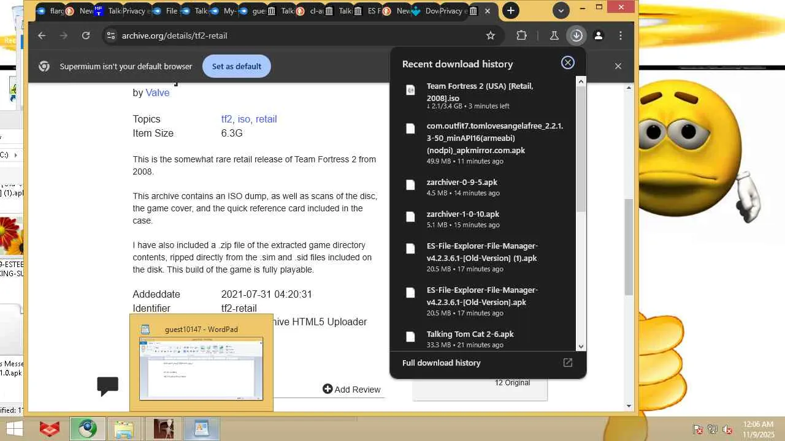This screenshot has width=785, height=441.
Task: Open File Explorer from the taskbar
Action: point(124,429)
